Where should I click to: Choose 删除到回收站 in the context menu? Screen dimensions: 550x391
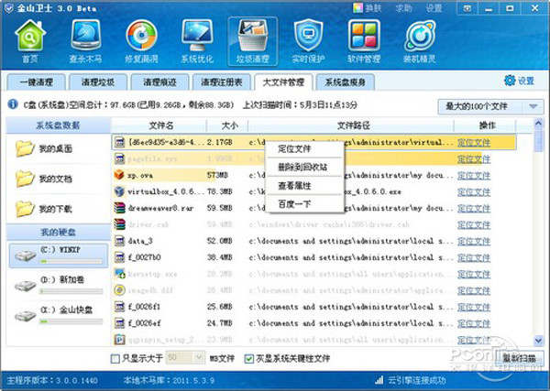304,168
